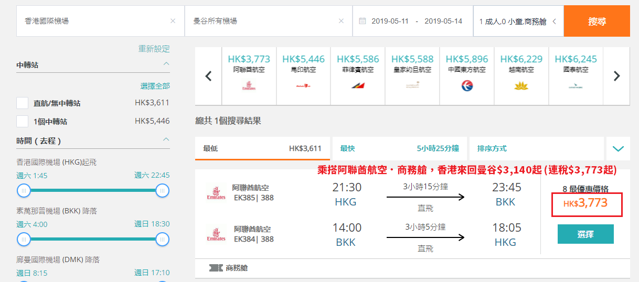Viewport: 639px width, 282px height.
Task: Click the 商務艙 seat class icon
Action: tap(216, 268)
